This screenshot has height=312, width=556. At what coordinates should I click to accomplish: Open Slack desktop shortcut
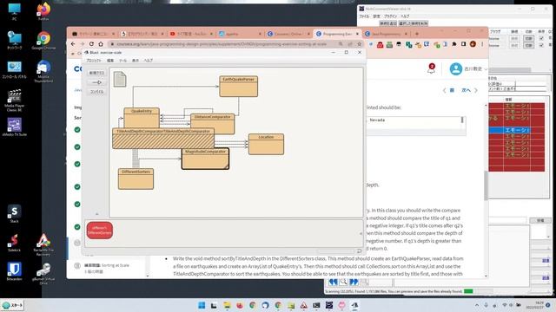tap(14, 213)
